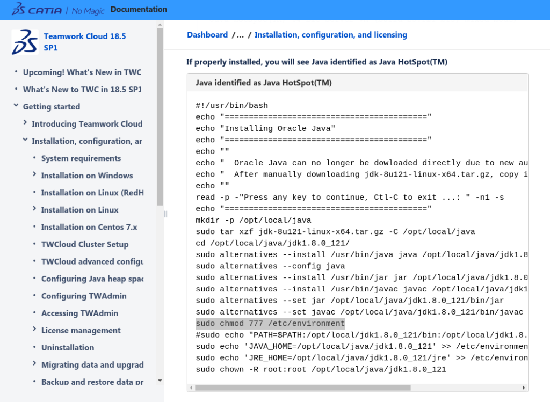Open Installation on Linux (RedHat) page

92,193
